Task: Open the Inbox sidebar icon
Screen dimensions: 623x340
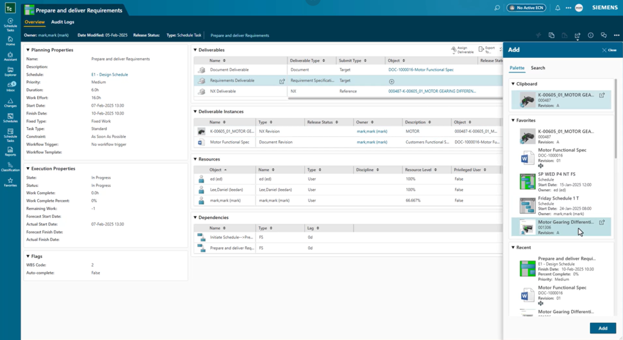Action: (x=10, y=86)
